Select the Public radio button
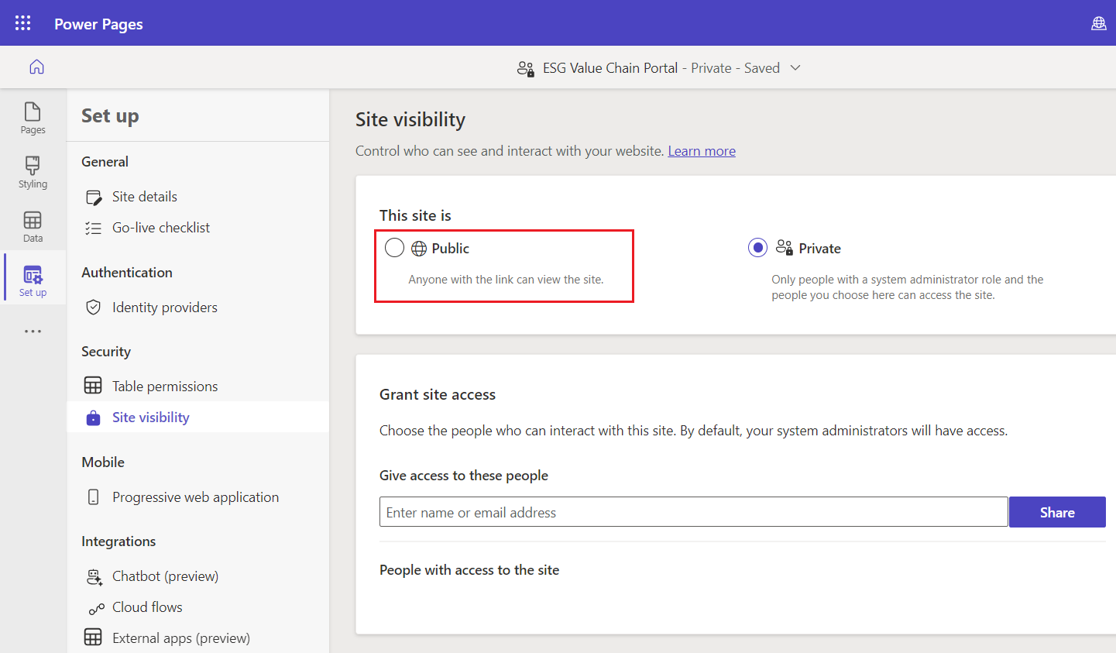The image size is (1116, 653). tap(394, 248)
